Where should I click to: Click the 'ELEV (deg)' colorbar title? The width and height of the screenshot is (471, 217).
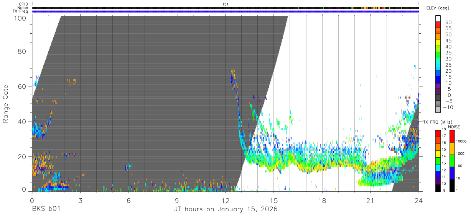click(438, 8)
